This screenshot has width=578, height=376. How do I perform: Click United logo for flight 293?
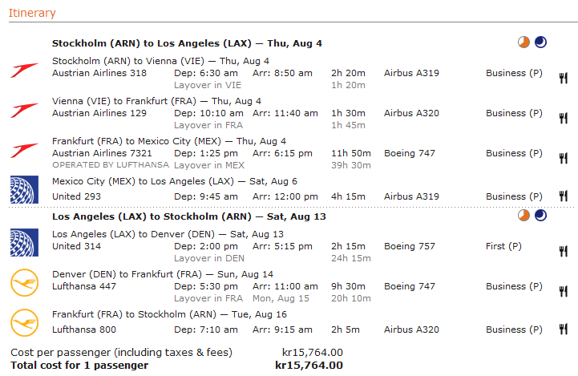pyautogui.click(x=24, y=190)
